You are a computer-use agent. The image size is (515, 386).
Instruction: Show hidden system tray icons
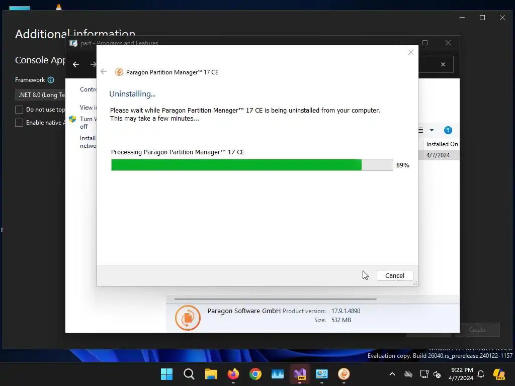(x=392, y=374)
